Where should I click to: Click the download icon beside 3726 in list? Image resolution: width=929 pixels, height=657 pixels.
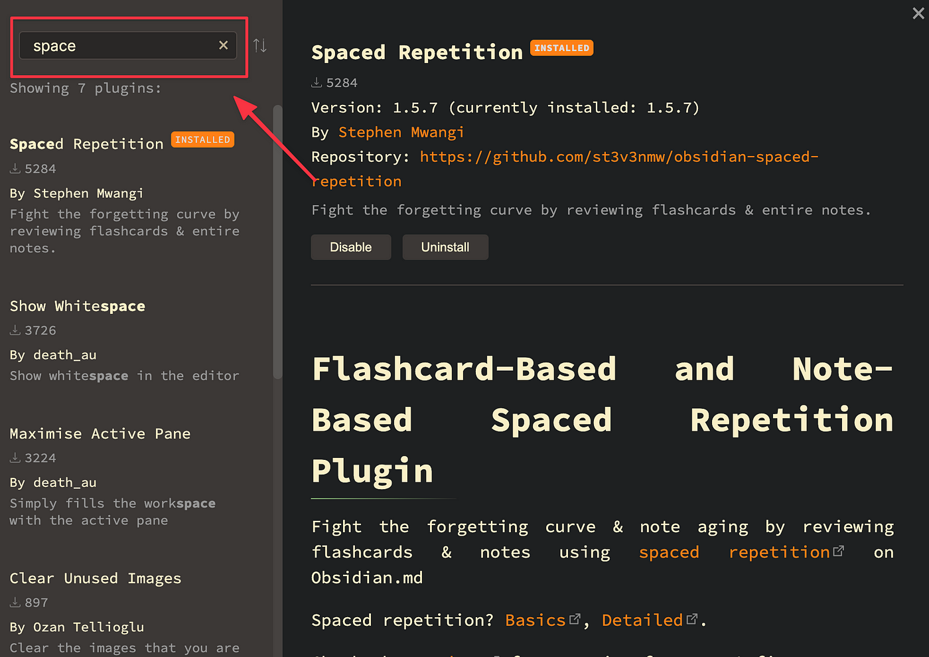pos(15,330)
